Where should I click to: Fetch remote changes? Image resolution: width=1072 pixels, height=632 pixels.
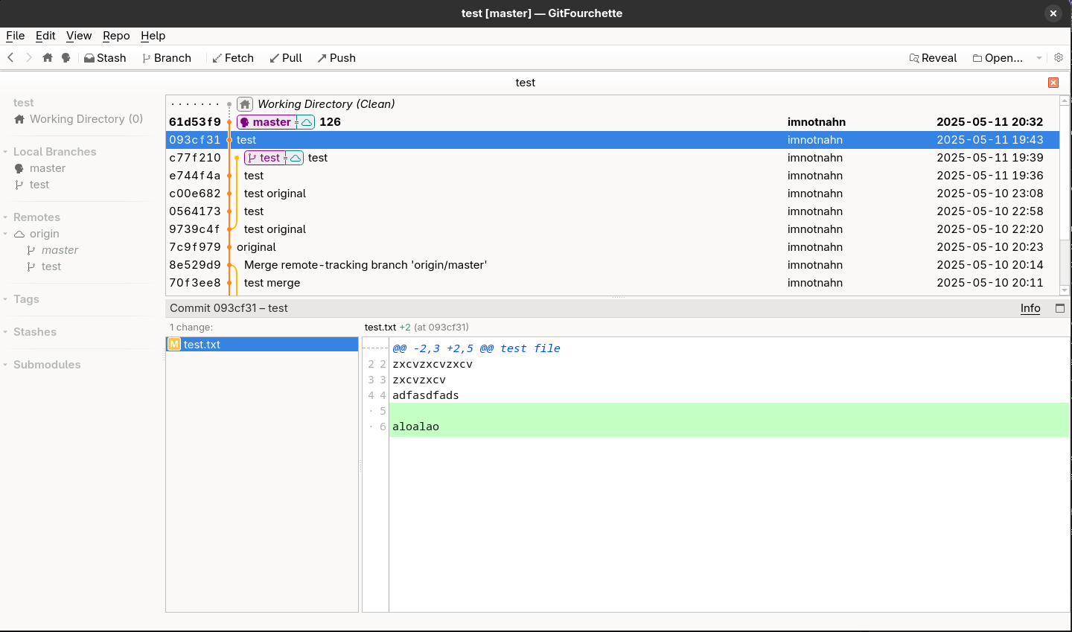click(x=233, y=57)
